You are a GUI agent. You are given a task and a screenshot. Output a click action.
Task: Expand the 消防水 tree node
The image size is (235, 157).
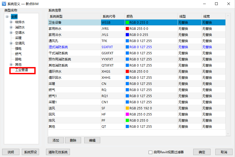click(11, 27)
